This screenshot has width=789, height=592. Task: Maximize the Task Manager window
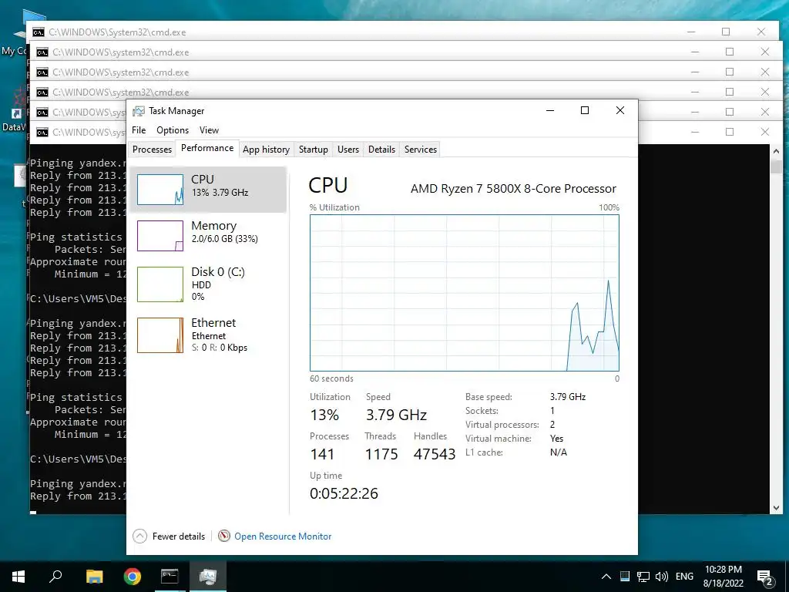[x=585, y=111]
